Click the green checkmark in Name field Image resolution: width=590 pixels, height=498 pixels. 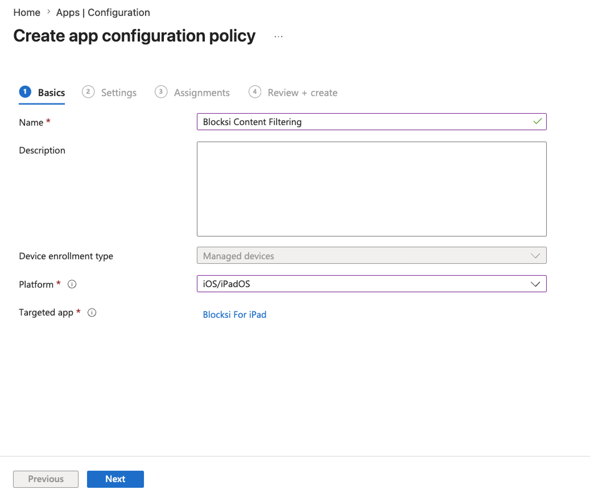pyautogui.click(x=537, y=122)
